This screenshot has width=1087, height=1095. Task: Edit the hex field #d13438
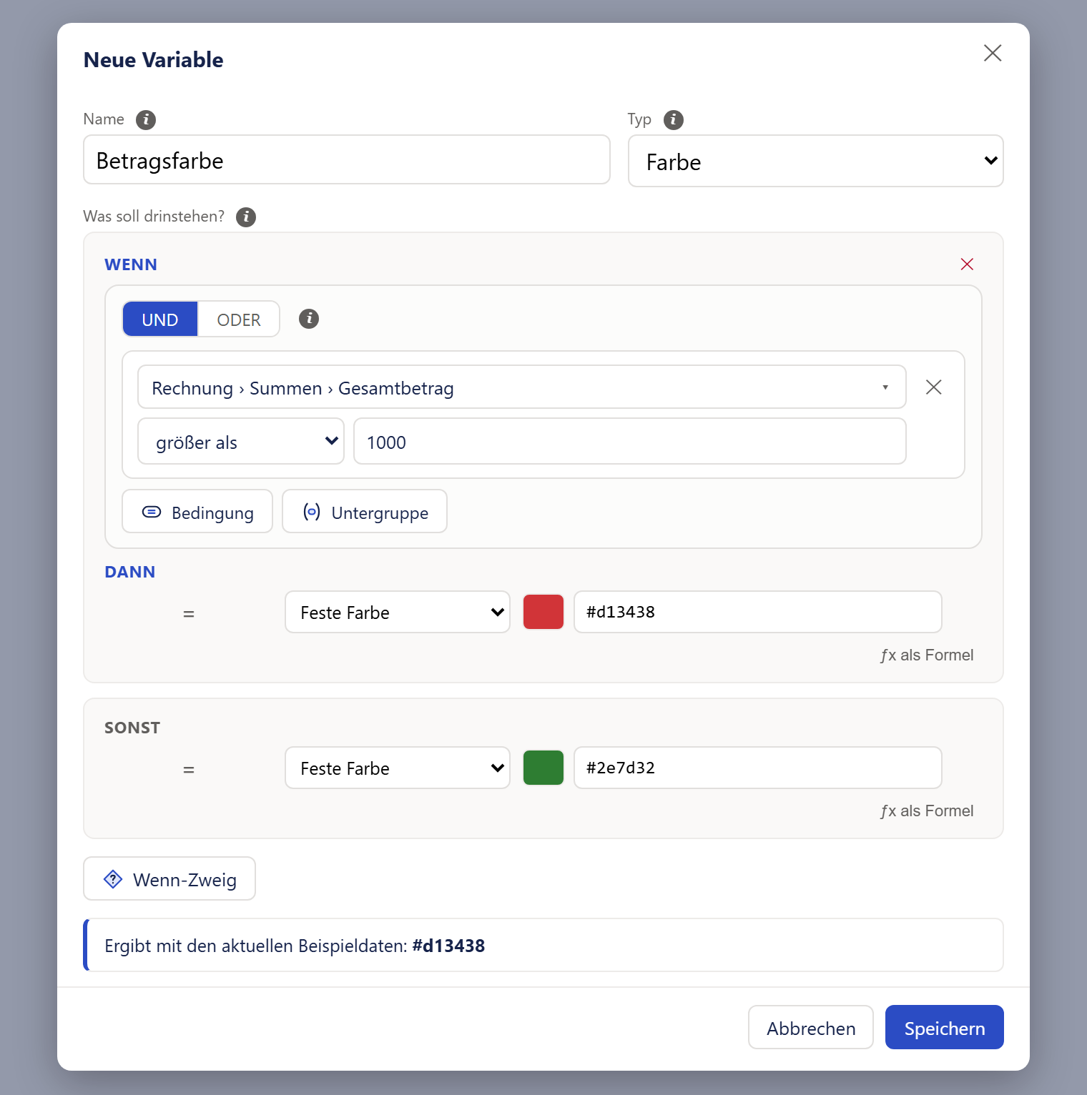click(758, 612)
